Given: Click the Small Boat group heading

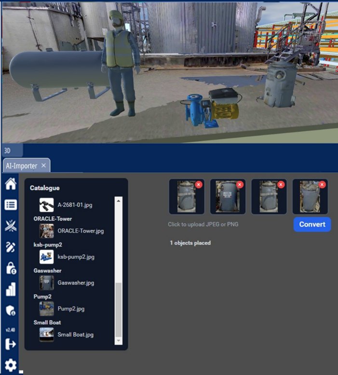Looking at the screenshot, I should point(47,322).
